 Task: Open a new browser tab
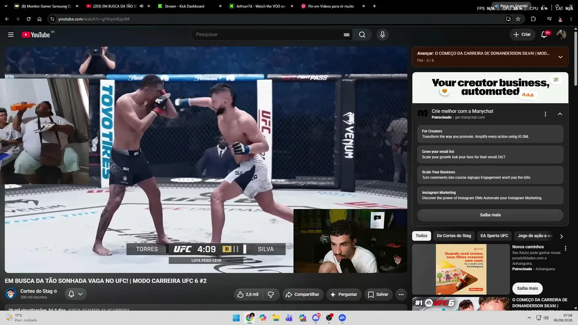point(374,6)
